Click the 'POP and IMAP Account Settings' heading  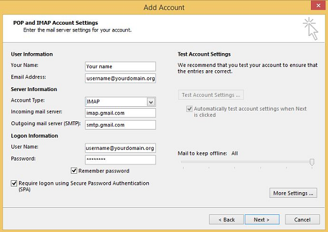point(56,23)
